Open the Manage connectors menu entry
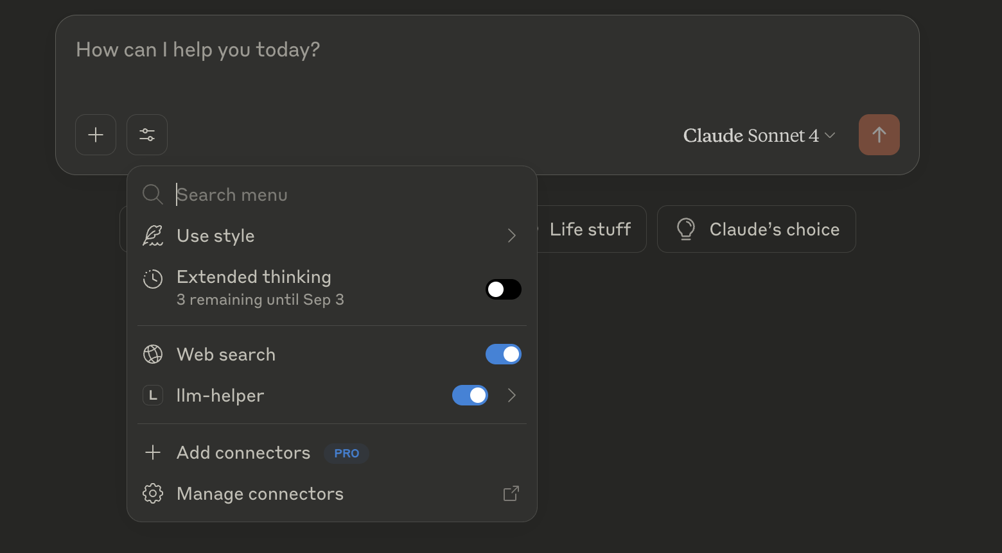The height and width of the screenshot is (553, 1002). click(332, 493)
